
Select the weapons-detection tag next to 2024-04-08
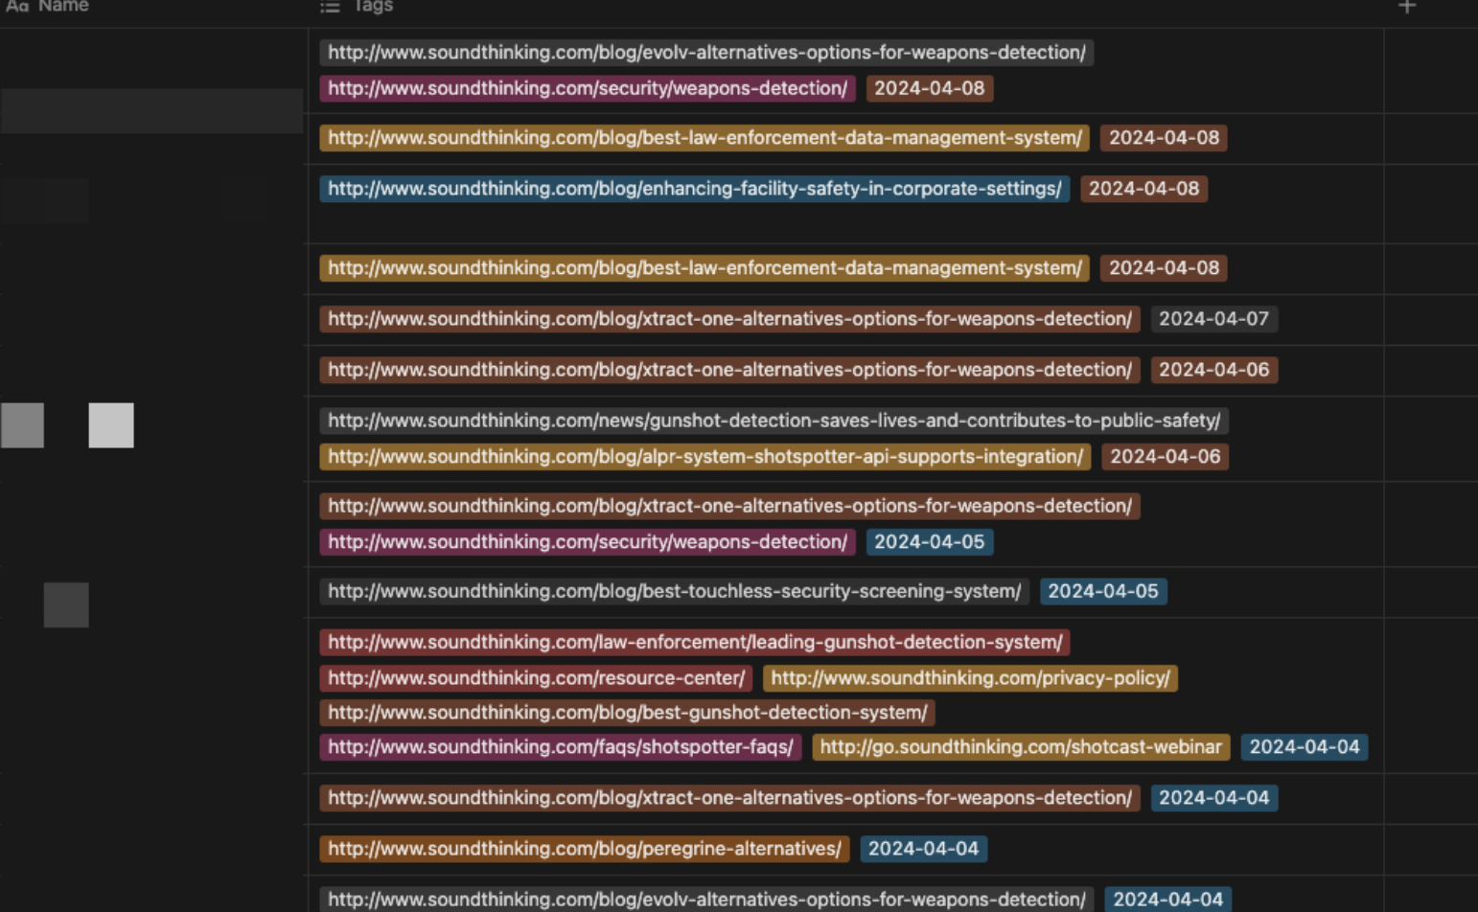pos(588,88)
